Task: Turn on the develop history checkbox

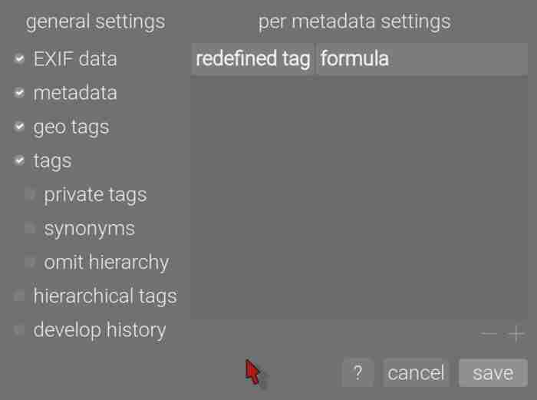Action: 20,329
